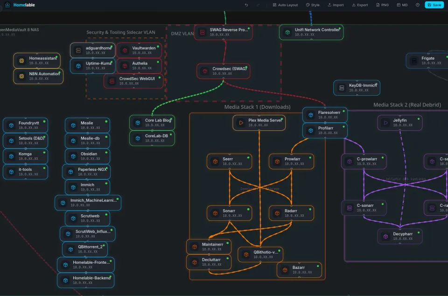This screenshot has height=296, width=448.
Task: Click the Profilarr cube icon
Action: [311, 131]
